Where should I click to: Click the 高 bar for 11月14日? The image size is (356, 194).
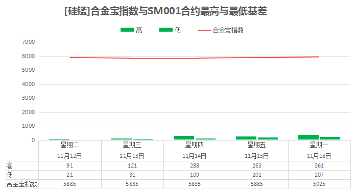click(x=184, y=137)
